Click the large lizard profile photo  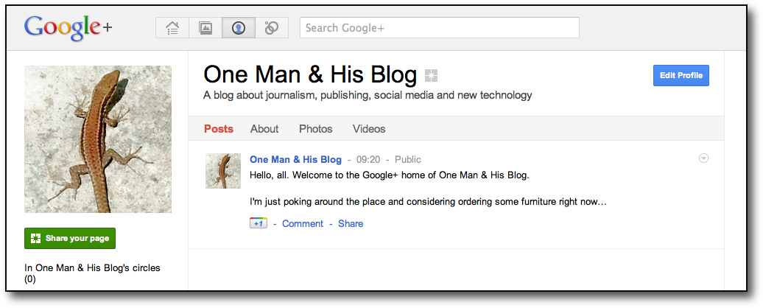[98, 139]
